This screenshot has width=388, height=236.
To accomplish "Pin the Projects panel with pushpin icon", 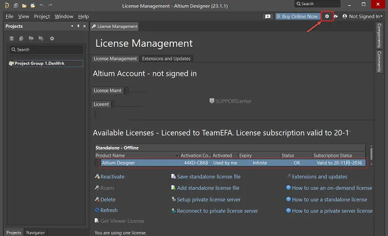I will [78, 26].
